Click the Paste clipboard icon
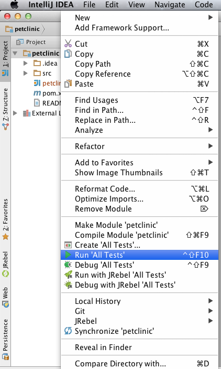The width and height of the screenshot is (221, 369). (x=68, y=84)
